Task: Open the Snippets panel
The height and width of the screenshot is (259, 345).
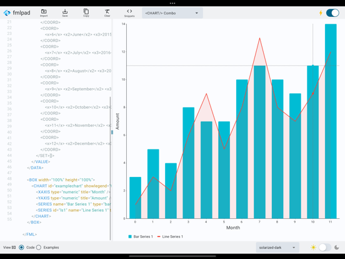Action: [x=129, y=13]
